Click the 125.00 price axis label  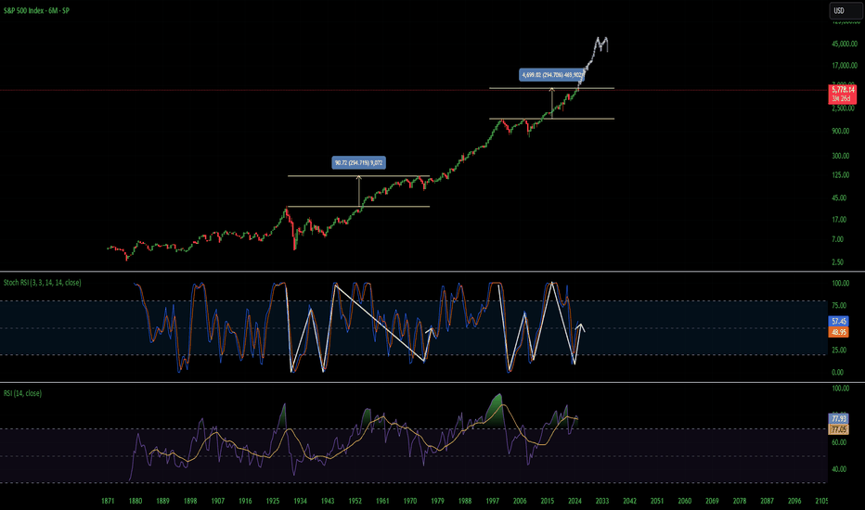pyautogui.click(x=841, y=175)
